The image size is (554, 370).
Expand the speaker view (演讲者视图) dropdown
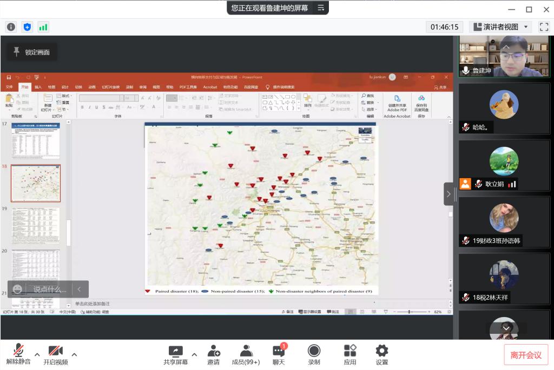526,27
